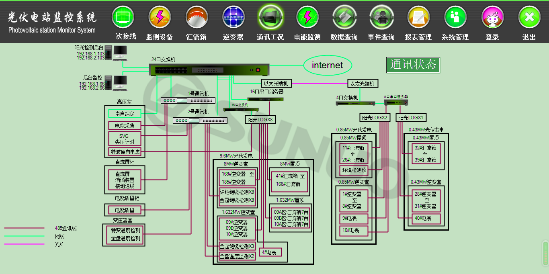Click the 数据查询 data query icon
The width and height of the screenshot is (549, 274).
344,17
